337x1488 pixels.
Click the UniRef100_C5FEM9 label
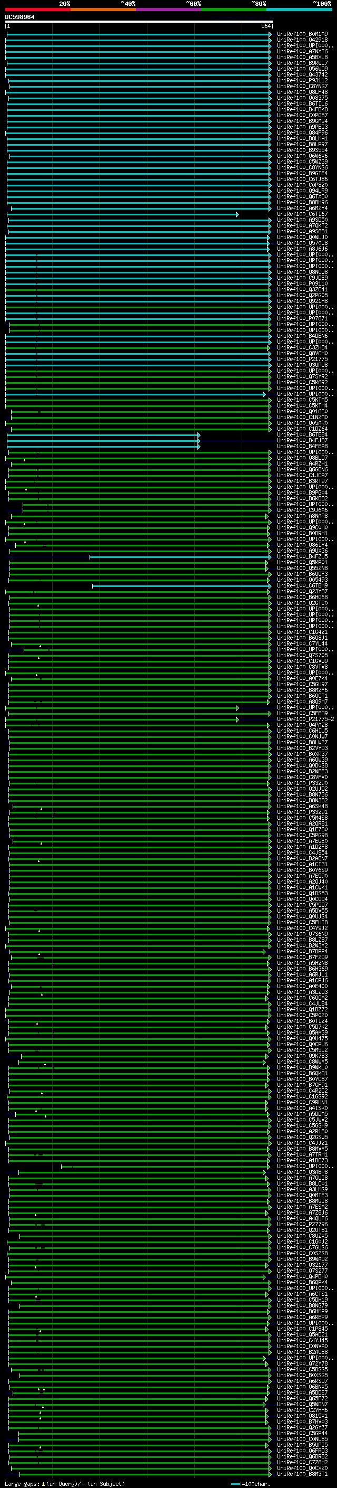pos(302,714)
